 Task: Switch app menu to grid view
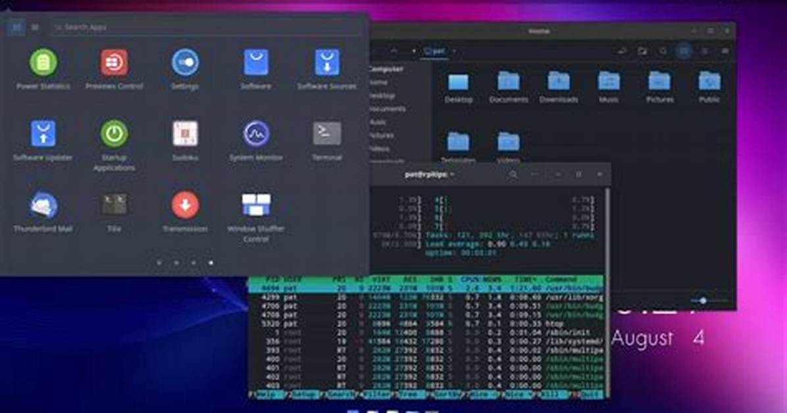tap(16, 27)
